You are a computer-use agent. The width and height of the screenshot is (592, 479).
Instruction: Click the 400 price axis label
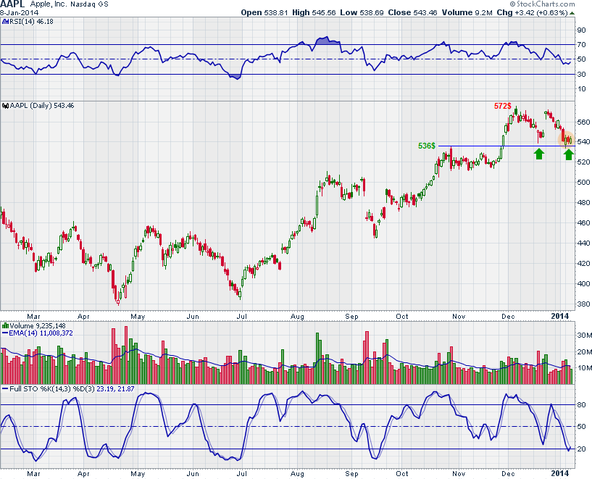583,284
